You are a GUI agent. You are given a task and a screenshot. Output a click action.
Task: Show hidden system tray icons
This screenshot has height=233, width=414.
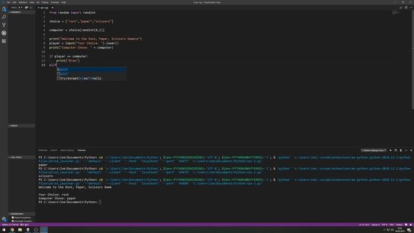pos(384,230)
